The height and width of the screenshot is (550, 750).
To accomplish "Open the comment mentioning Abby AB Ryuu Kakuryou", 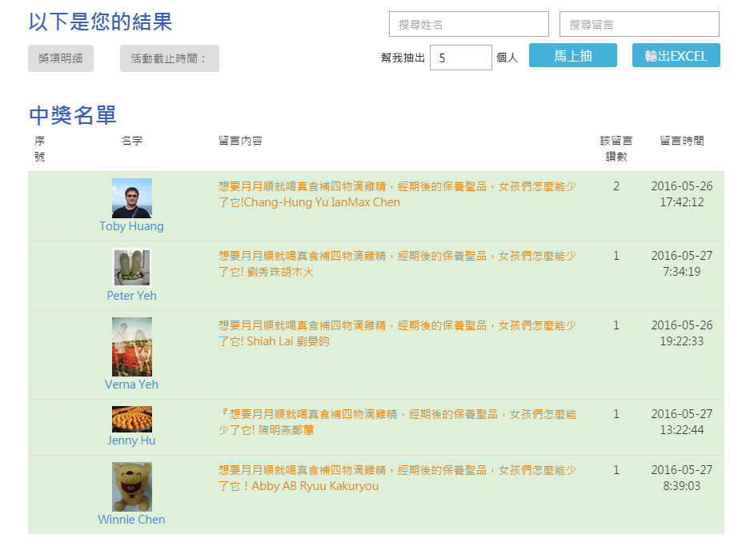I will 398,478.
